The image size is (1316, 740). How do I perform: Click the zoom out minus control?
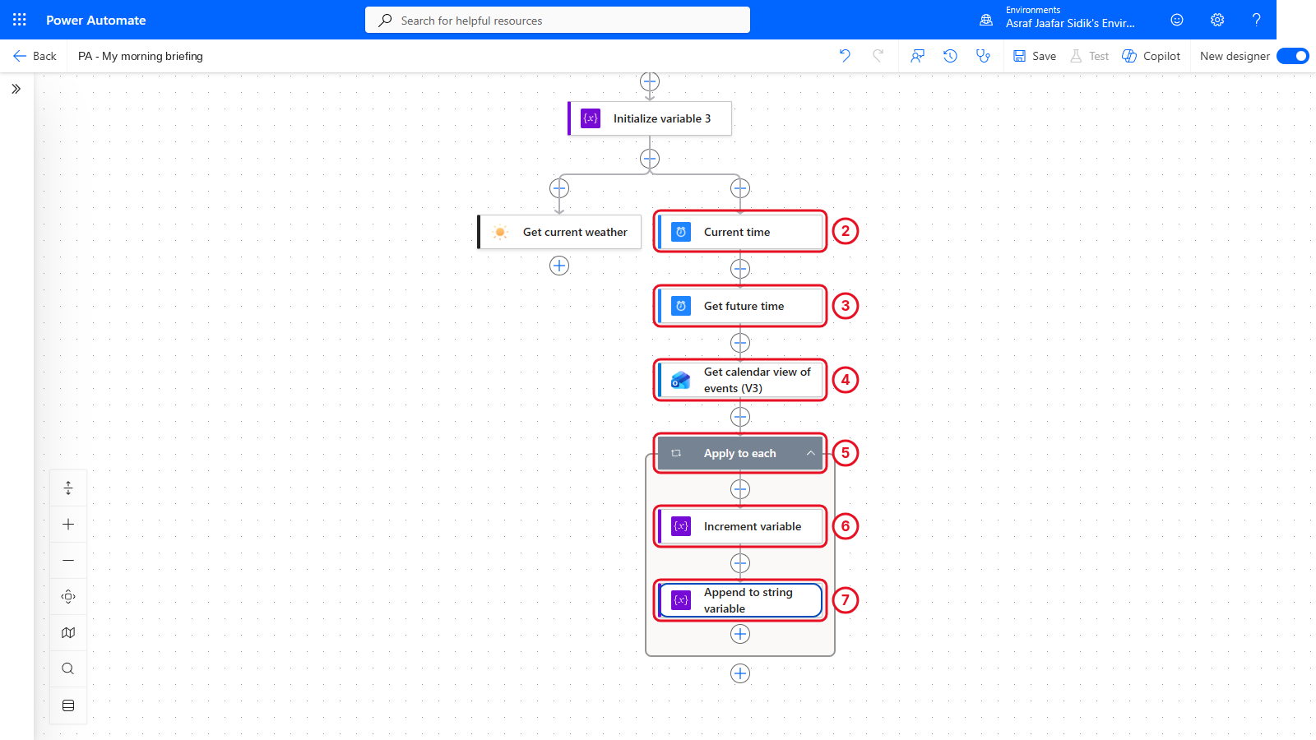click(x=68, y=561)
